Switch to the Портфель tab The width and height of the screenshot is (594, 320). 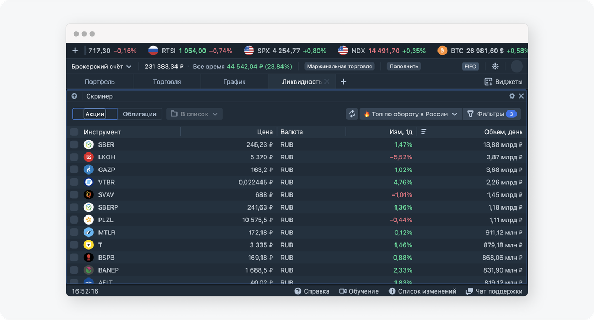(99, 81)
